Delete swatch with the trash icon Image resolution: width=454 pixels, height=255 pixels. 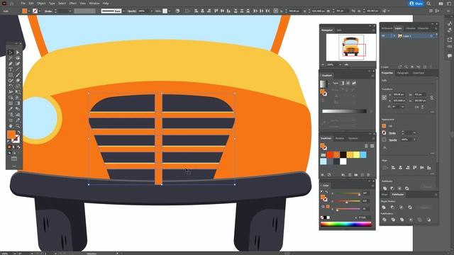point(368,175)
